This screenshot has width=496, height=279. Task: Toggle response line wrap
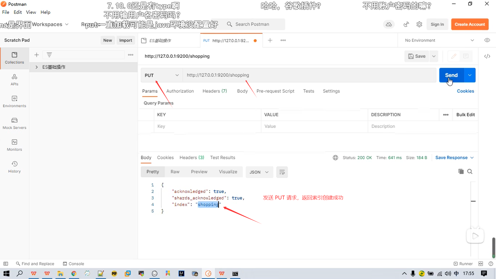[x=282, y=172]
